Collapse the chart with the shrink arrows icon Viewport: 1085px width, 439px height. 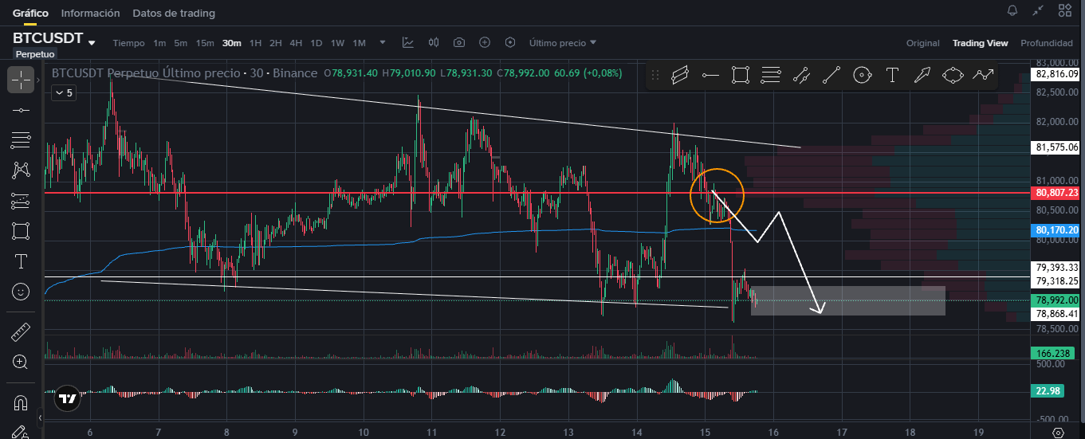pos(1038,10)
